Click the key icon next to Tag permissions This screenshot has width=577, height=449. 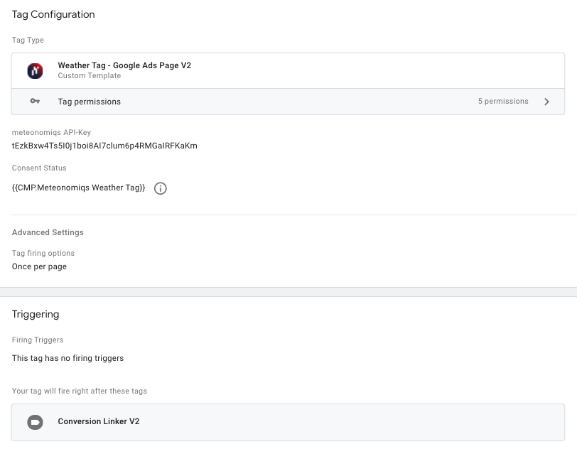pyautogui.click(x=33, y=101)
